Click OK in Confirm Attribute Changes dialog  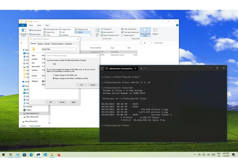81,85
